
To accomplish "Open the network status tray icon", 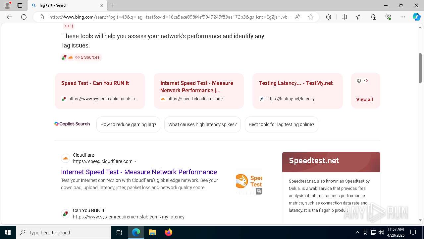I will pyautogui.click(x=373, y=232).
